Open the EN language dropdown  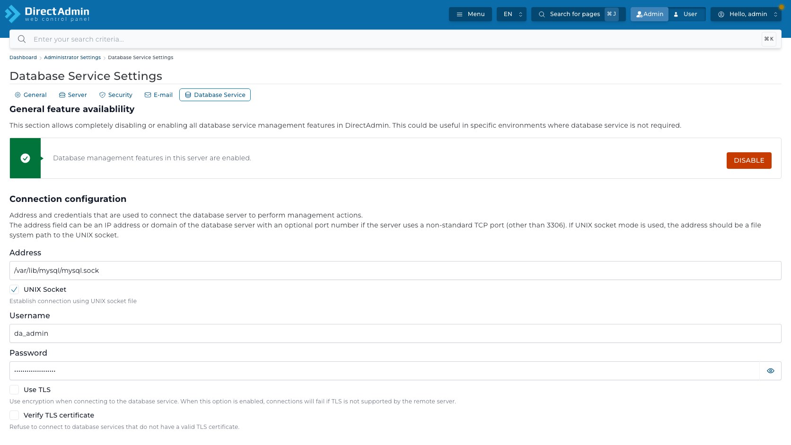coord(511,14)
